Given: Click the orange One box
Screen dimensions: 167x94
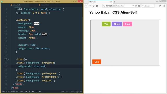Looking at the screenshot, I should coord(97,62).
